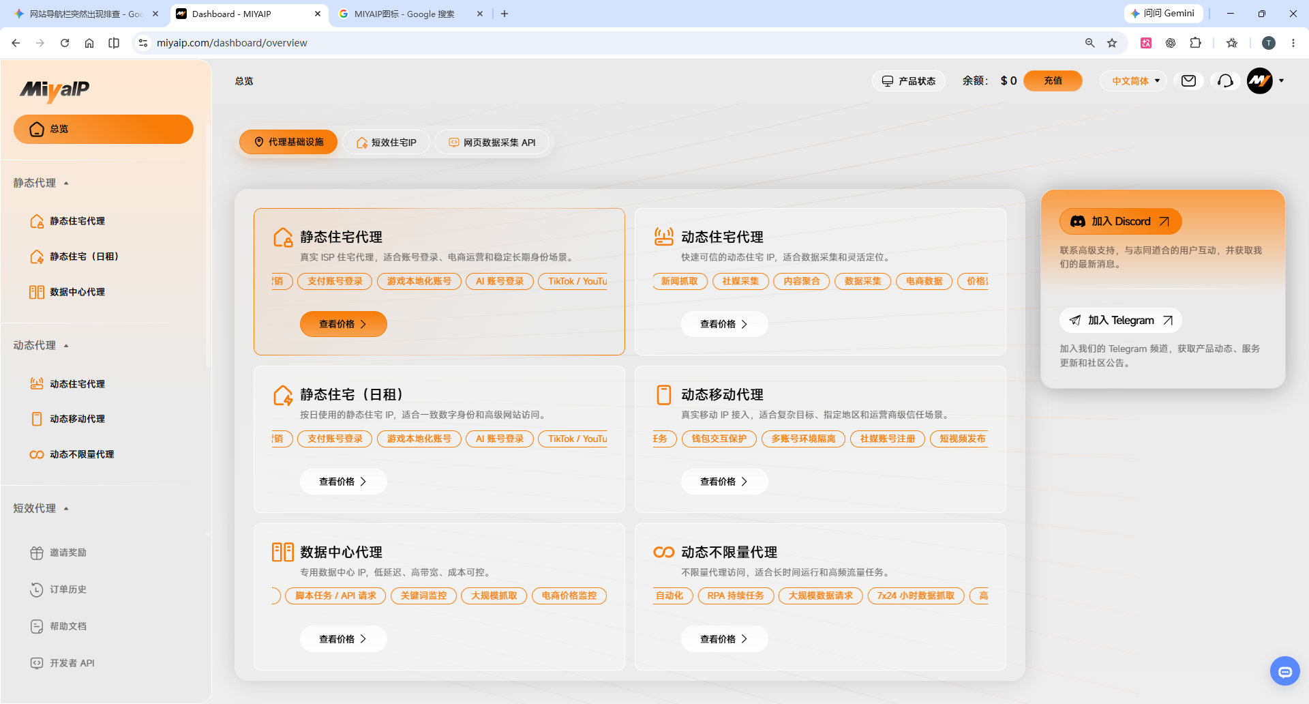Image resolution: width=1309 pixels, height=704 pixels.
Task: Click the Ask Gemini button
Action: coord(1163,14)
